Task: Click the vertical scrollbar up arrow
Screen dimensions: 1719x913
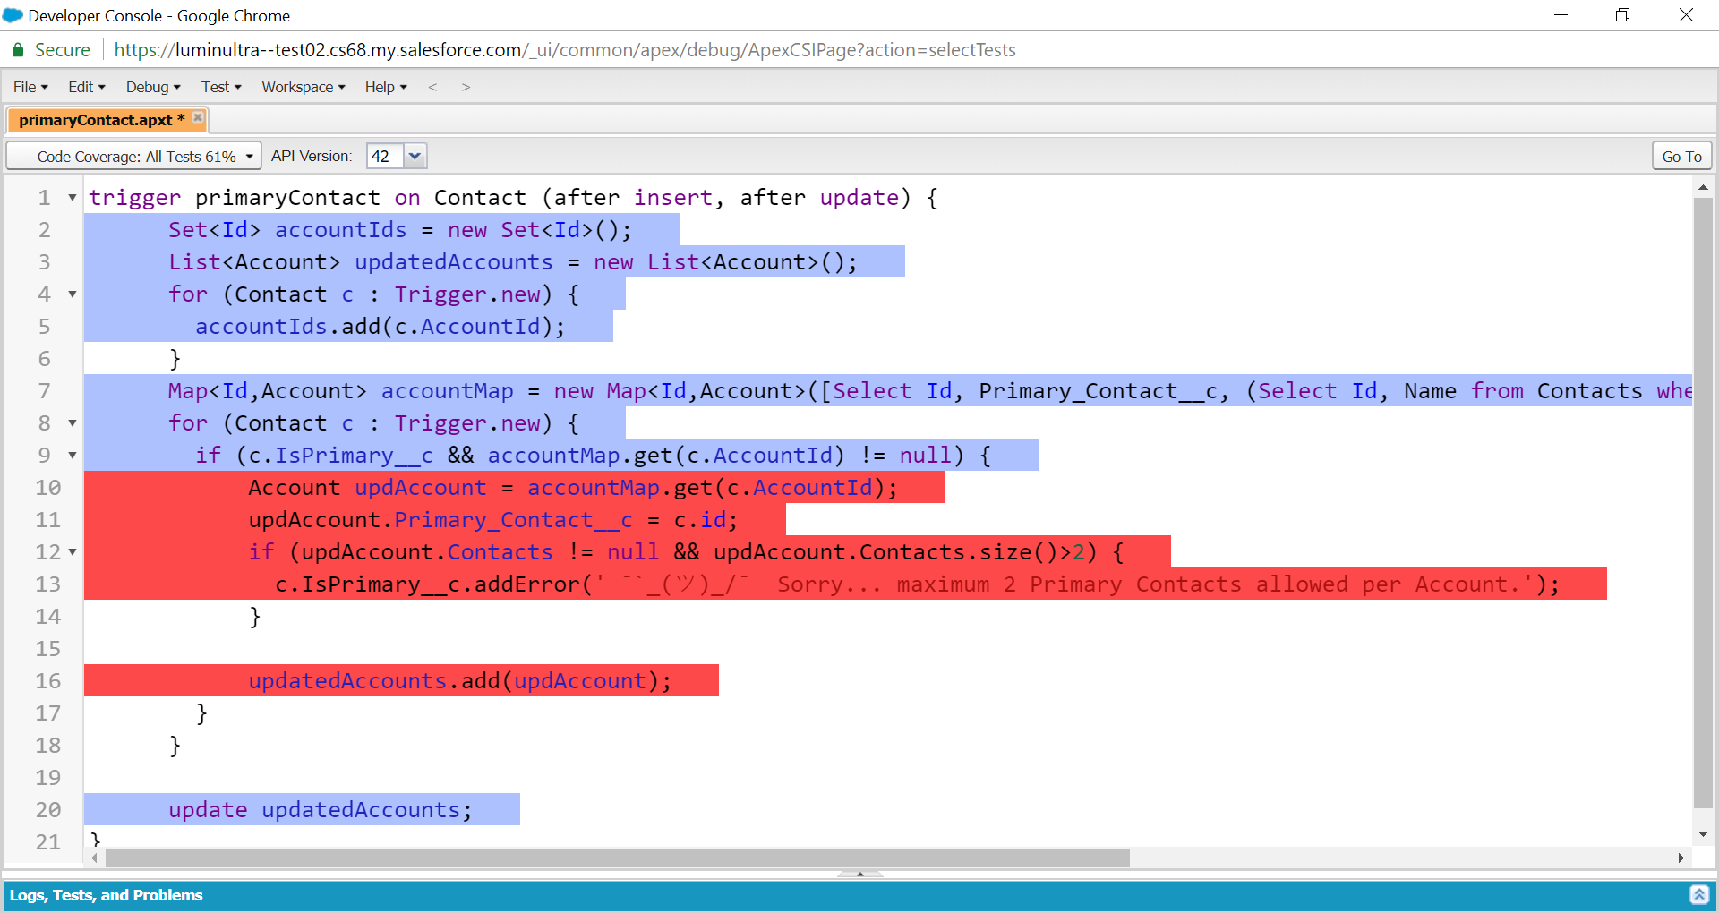Action: (1703, 187)
